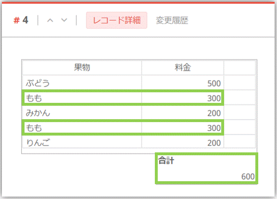This screenshot has height=199, width=277.
Task: Select the first もも row cell
Action: coord(82,98)
